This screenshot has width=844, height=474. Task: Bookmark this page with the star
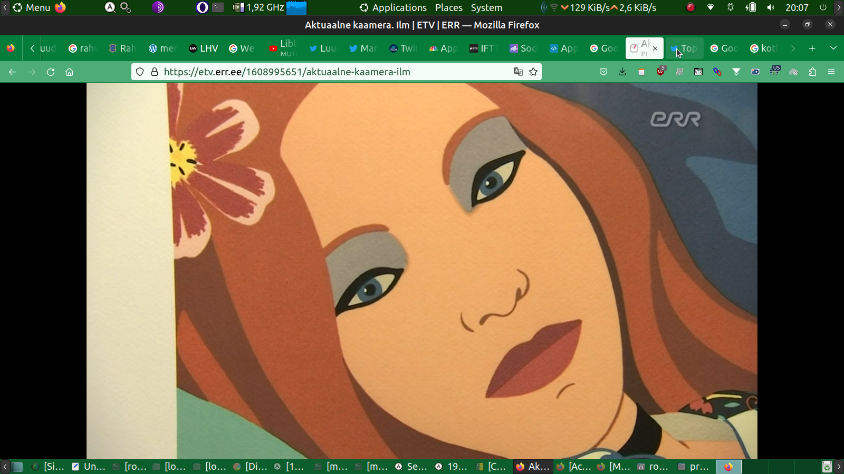533,72
